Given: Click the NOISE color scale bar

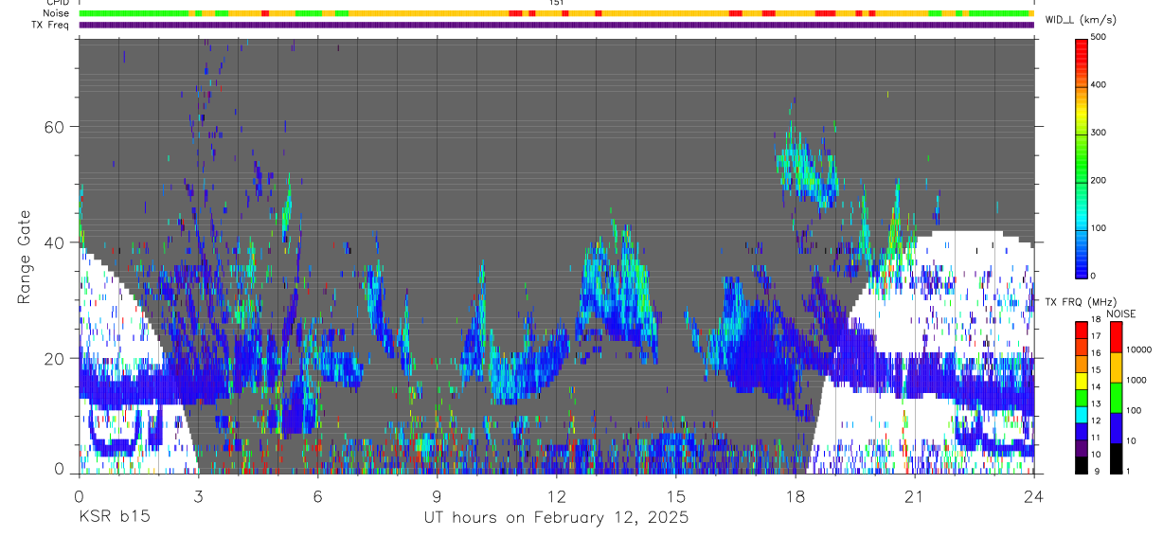Looking at the screenshot, I should [x=1117, y=398].
